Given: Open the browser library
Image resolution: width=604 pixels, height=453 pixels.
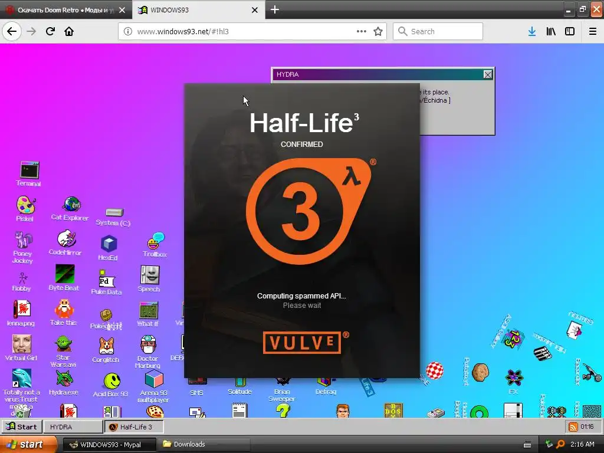Looking at the screenshot, I should [x=551, y=31].
